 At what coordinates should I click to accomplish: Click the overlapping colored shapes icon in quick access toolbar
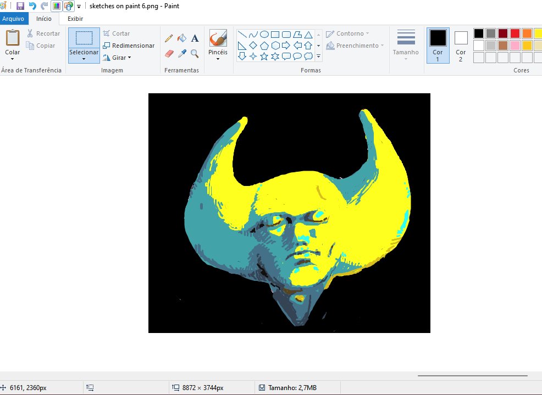click(69, 6)
